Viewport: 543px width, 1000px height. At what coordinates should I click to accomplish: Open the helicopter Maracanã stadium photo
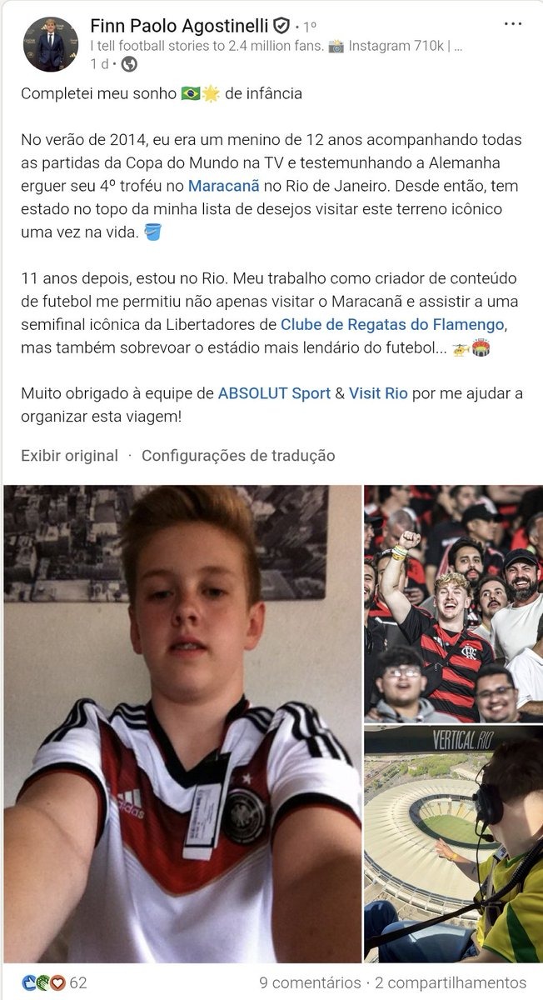[454, 844]
